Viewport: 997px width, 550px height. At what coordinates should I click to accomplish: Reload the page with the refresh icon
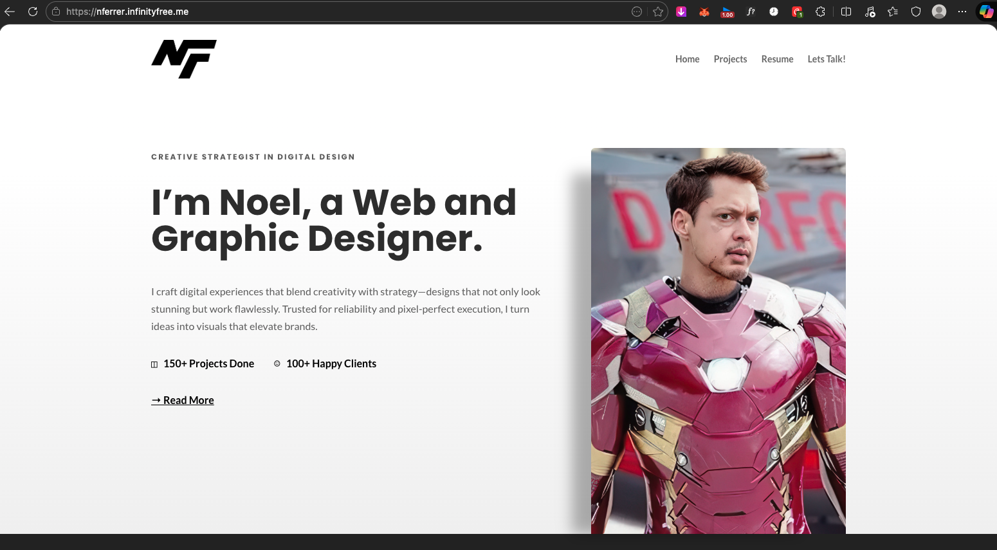33,12
